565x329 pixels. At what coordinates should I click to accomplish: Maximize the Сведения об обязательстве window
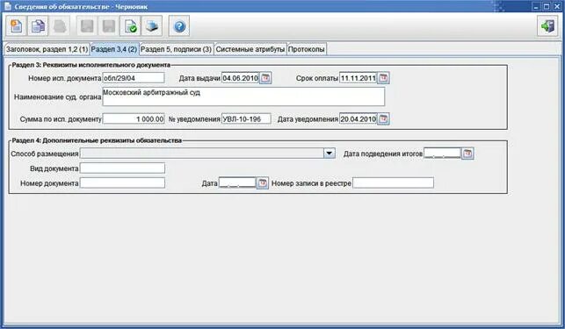pyautogui.click(x=547, y=6)
